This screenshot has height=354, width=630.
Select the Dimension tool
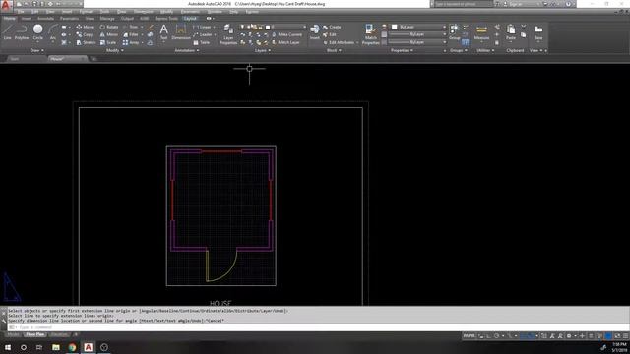[181, 31]
